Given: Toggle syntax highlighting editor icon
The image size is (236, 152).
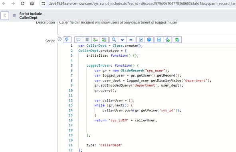Looking at the screenshot, I should pos(67,39).
